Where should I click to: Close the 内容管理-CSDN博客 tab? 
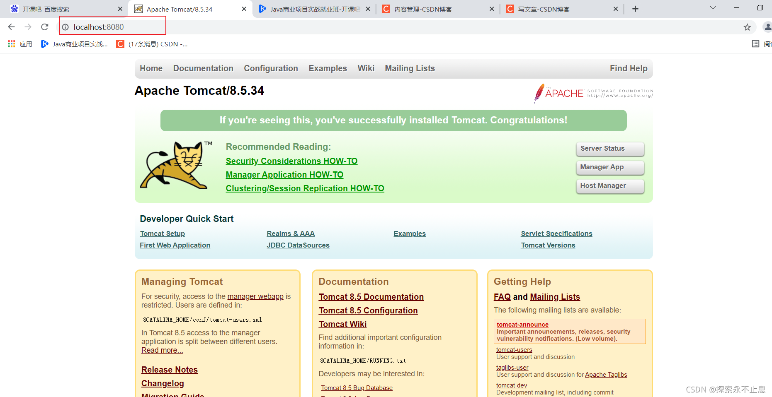coord(492,9)
